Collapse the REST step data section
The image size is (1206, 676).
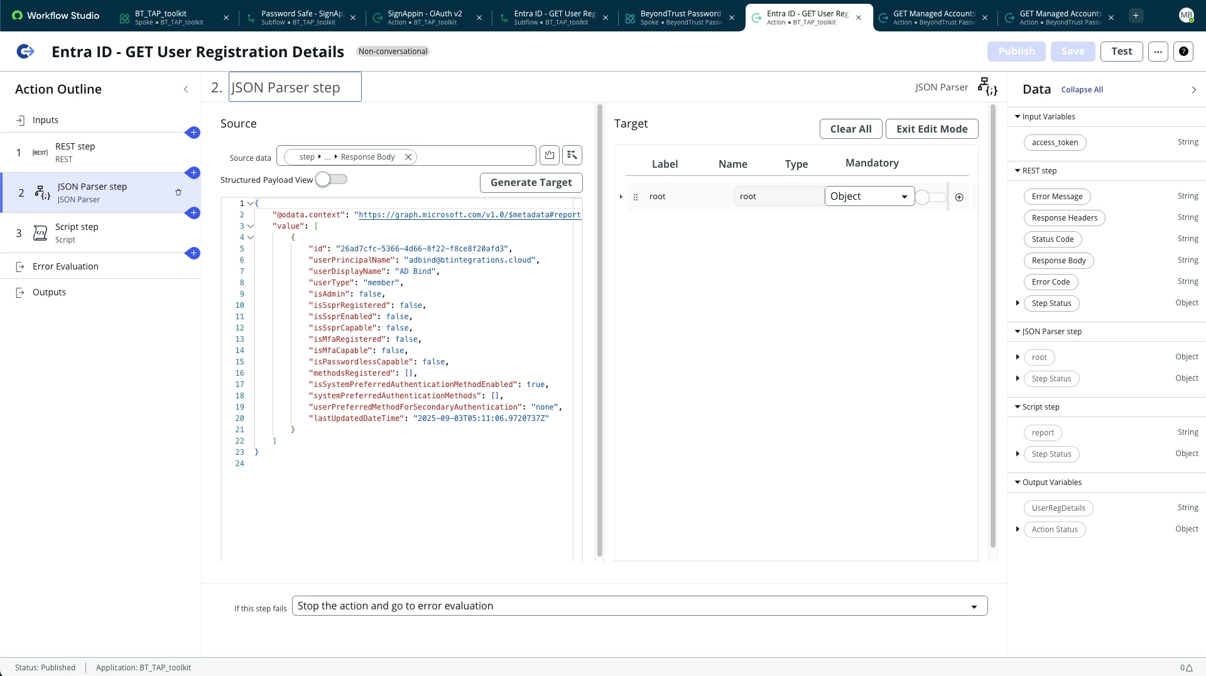click(x=1018, y=171)
